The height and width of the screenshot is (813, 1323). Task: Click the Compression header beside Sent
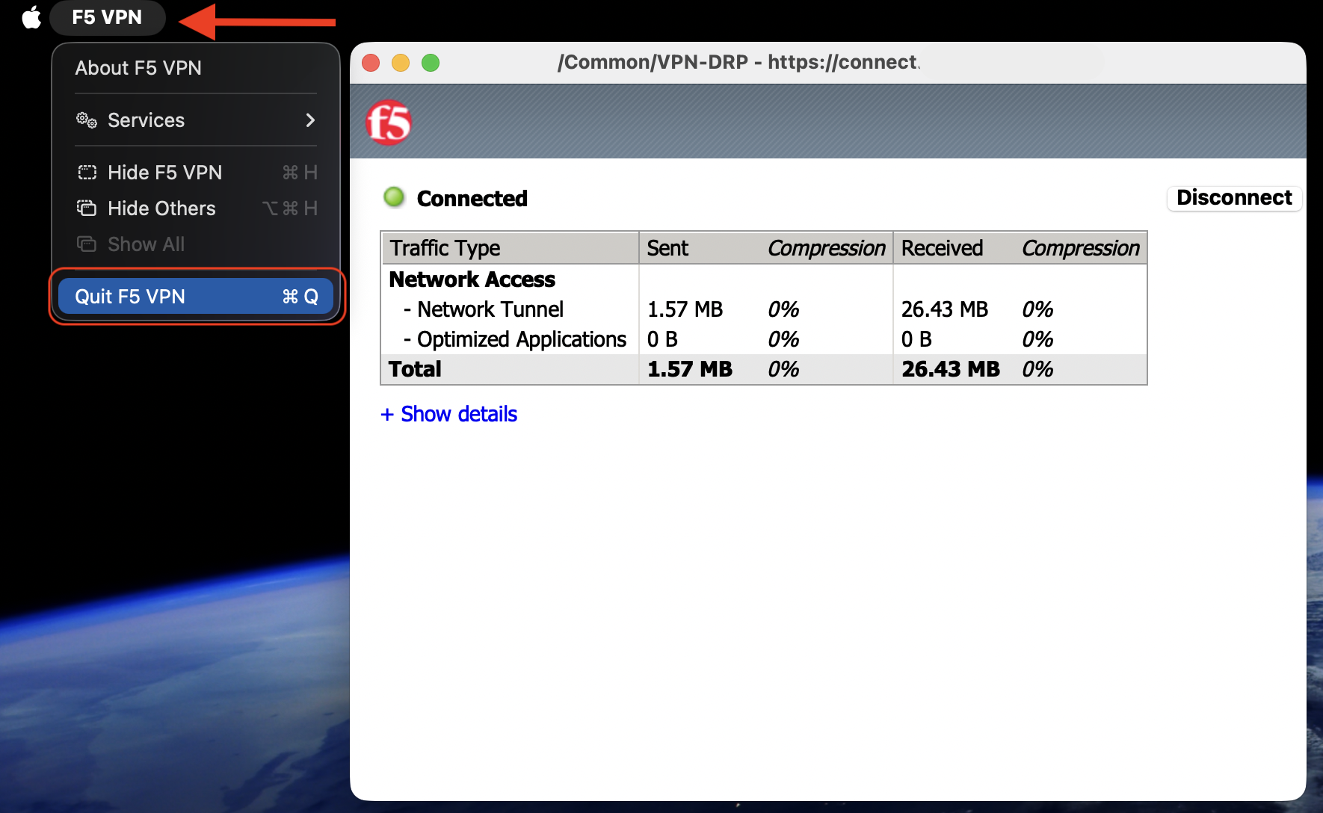pyautogui.click(x=826, y=248)
